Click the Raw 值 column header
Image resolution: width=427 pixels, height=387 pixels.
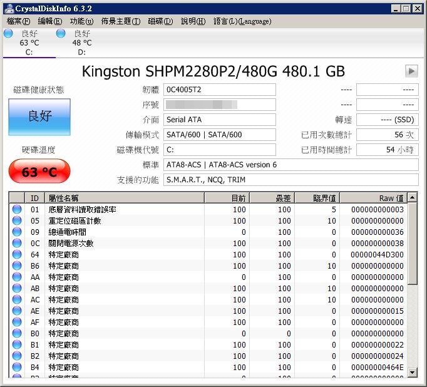[373, 198]
